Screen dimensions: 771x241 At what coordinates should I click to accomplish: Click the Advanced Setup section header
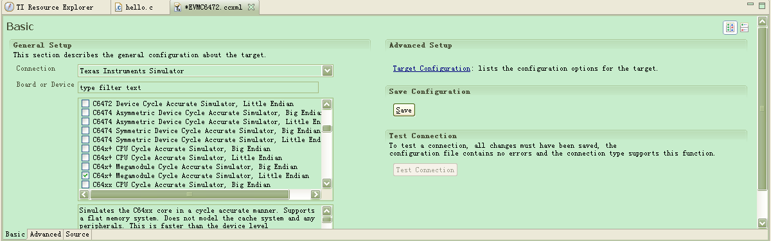(420, 45)
